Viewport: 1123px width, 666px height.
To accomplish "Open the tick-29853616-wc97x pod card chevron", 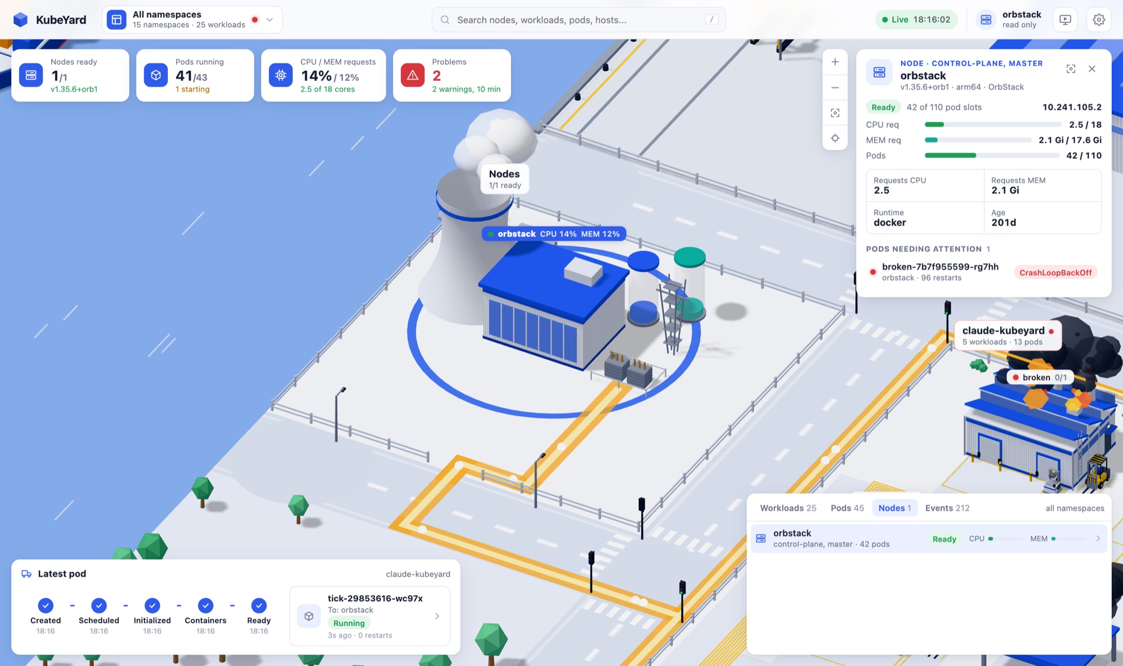I will 437,616.
